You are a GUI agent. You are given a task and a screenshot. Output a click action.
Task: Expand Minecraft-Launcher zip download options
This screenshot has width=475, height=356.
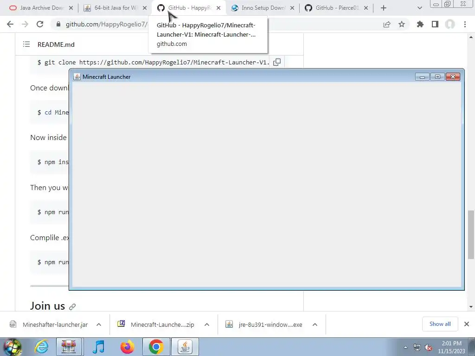[x=207, y=324]
